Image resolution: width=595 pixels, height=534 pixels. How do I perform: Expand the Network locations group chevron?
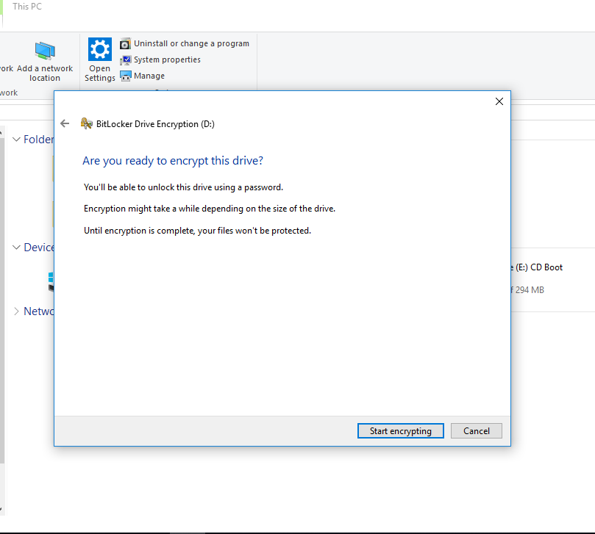pyautogui.click(x=16, y=311)
